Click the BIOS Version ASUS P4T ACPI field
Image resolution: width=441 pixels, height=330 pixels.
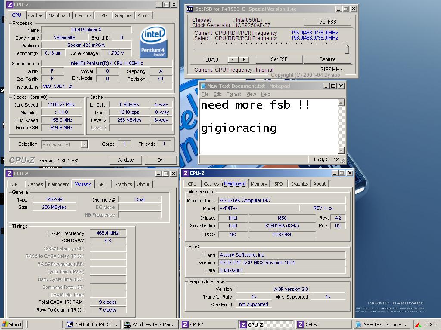pos(282,263)
